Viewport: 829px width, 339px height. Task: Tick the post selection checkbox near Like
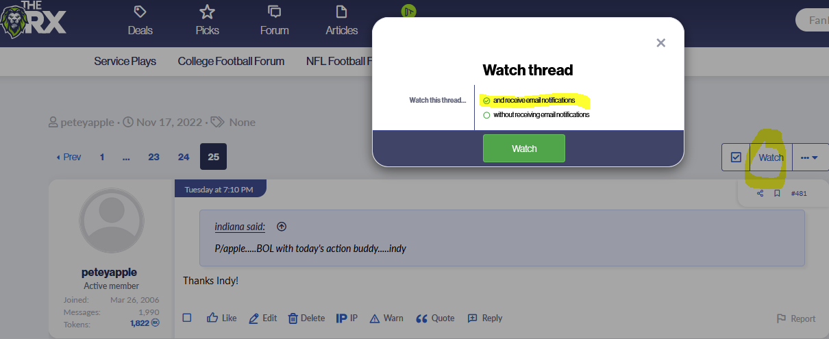pos(188,318)
